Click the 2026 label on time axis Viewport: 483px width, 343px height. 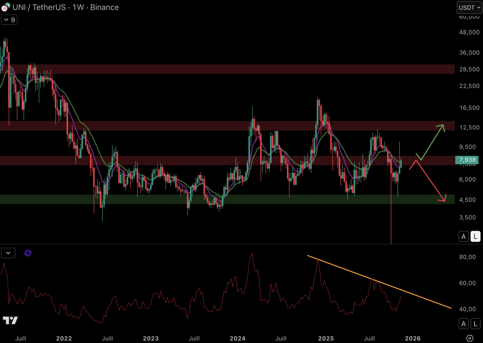[x=413, y=338]
